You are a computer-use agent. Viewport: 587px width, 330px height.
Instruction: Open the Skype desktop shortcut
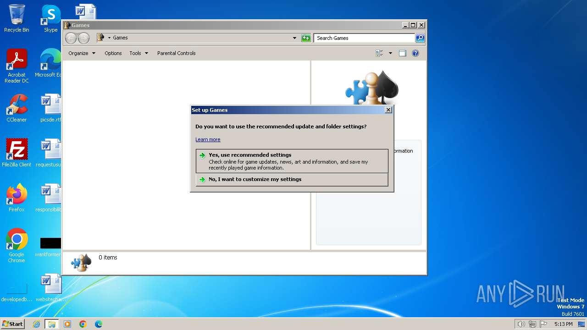[51, 18]
